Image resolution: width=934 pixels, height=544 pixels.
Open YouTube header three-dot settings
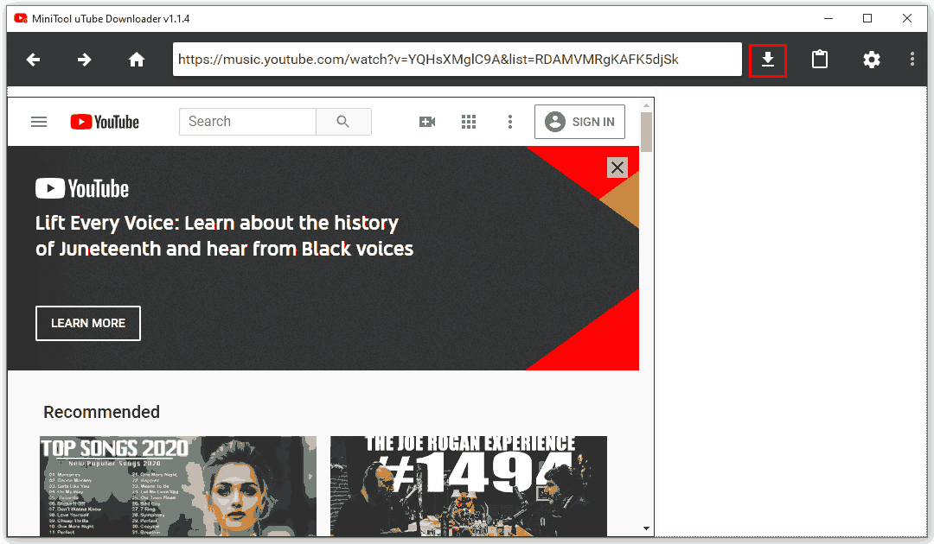tap(510, 122)
